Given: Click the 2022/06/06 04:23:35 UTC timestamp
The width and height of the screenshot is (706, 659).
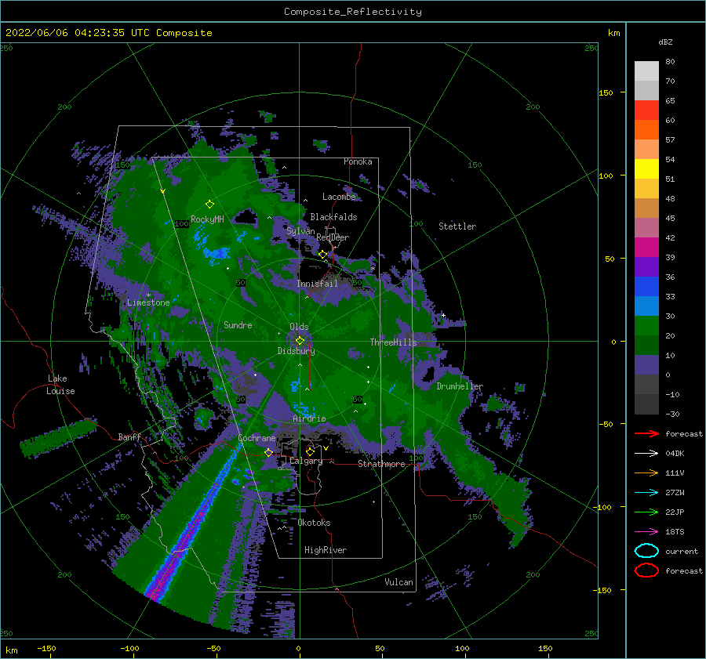Looking at the screenshot, I should 71,32.
